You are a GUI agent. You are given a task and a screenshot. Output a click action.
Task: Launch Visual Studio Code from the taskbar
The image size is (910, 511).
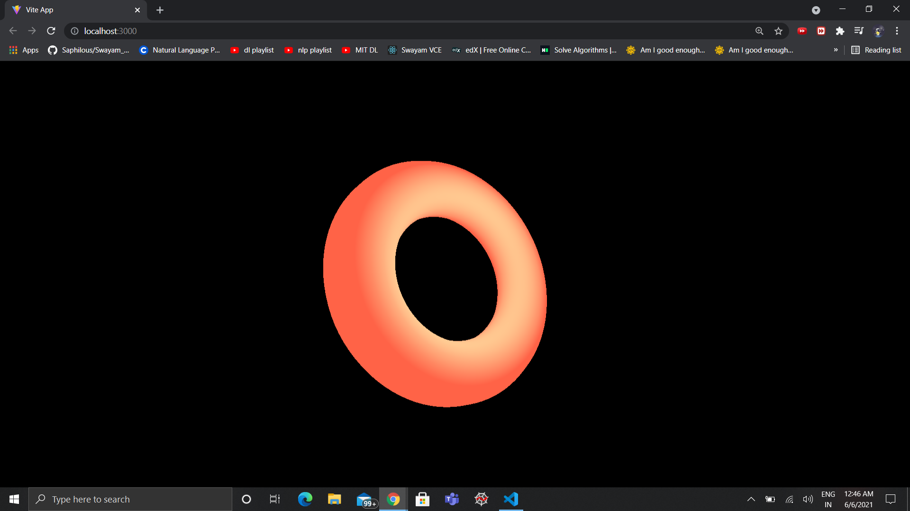click(x=510, y=499)
